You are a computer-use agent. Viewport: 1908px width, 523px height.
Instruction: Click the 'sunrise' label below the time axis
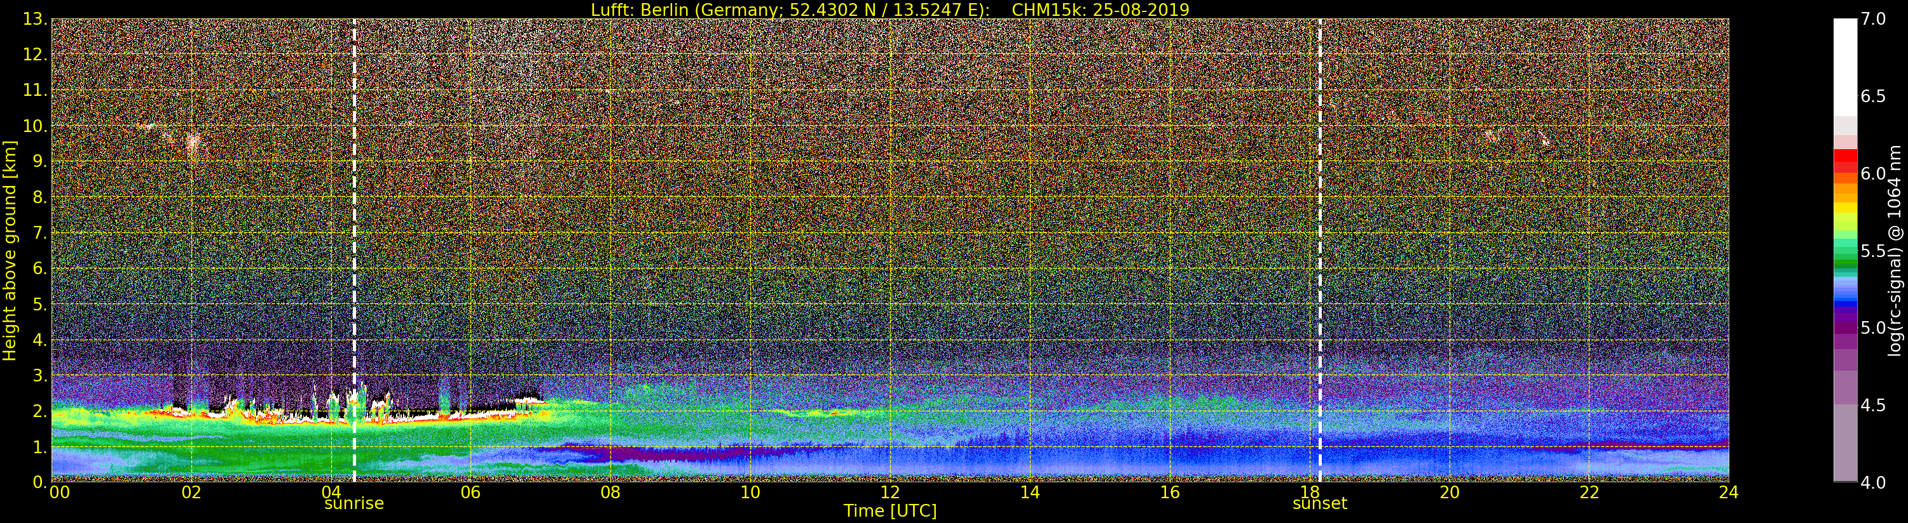pos(354,504)
